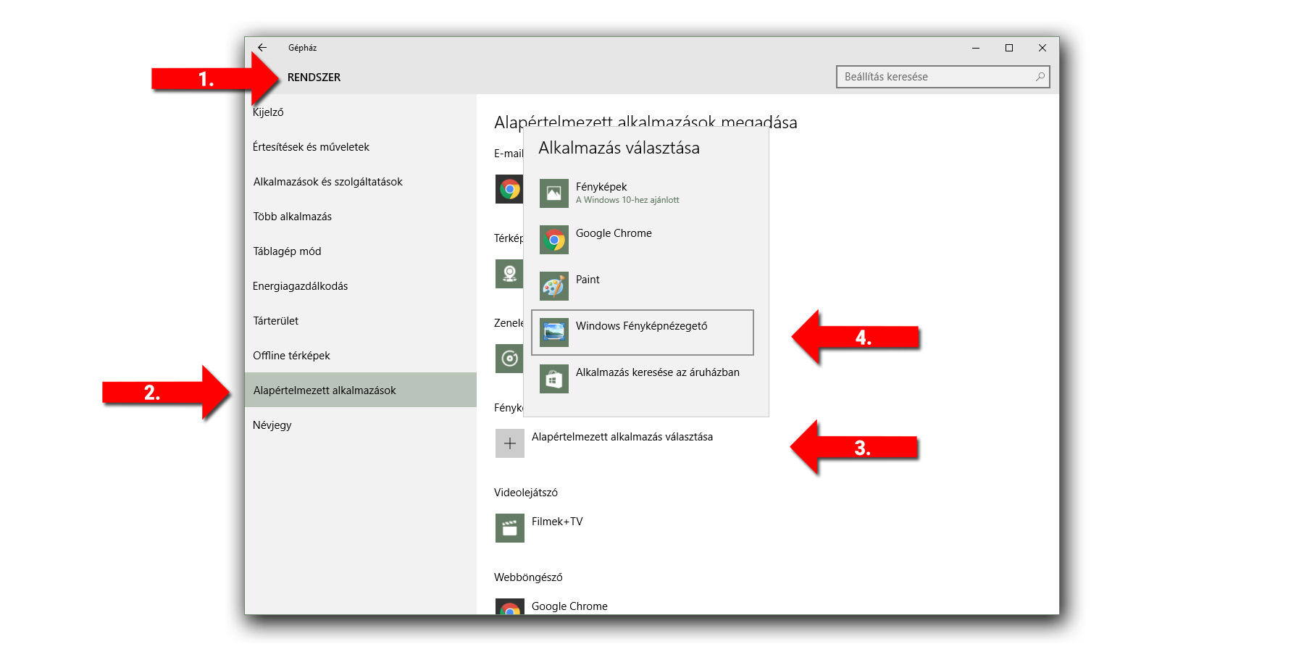Select Alapértelmezett alkalmazások in the sidebar

325,390
